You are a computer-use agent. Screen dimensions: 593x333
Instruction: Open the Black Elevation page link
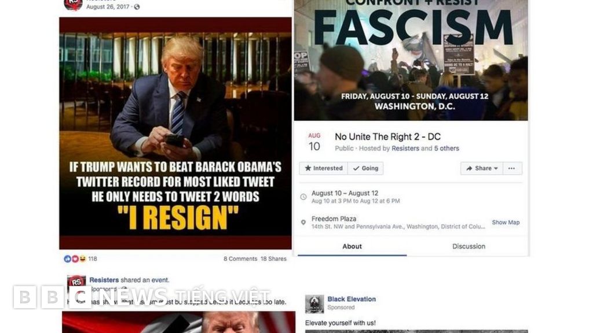pos(352,299)
